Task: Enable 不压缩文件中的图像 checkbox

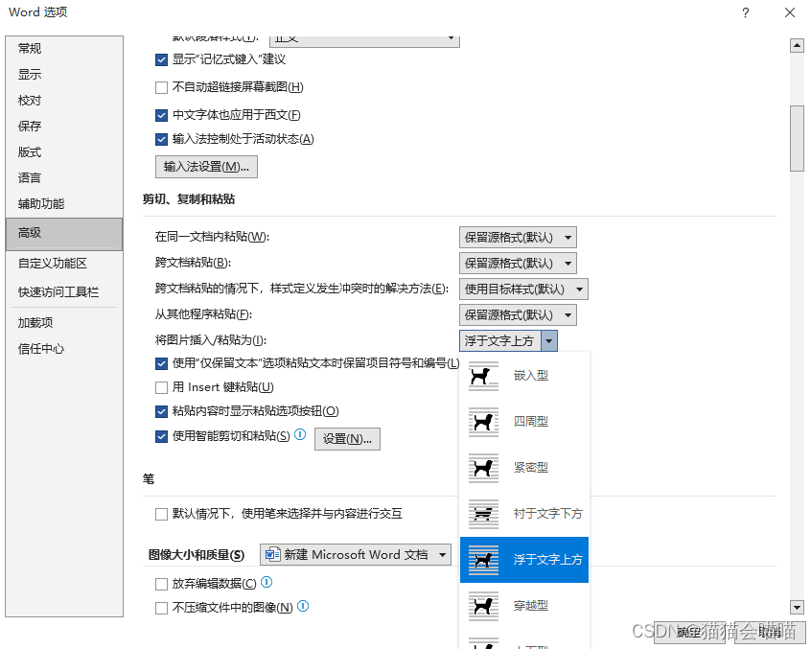Action: [161, 608]
